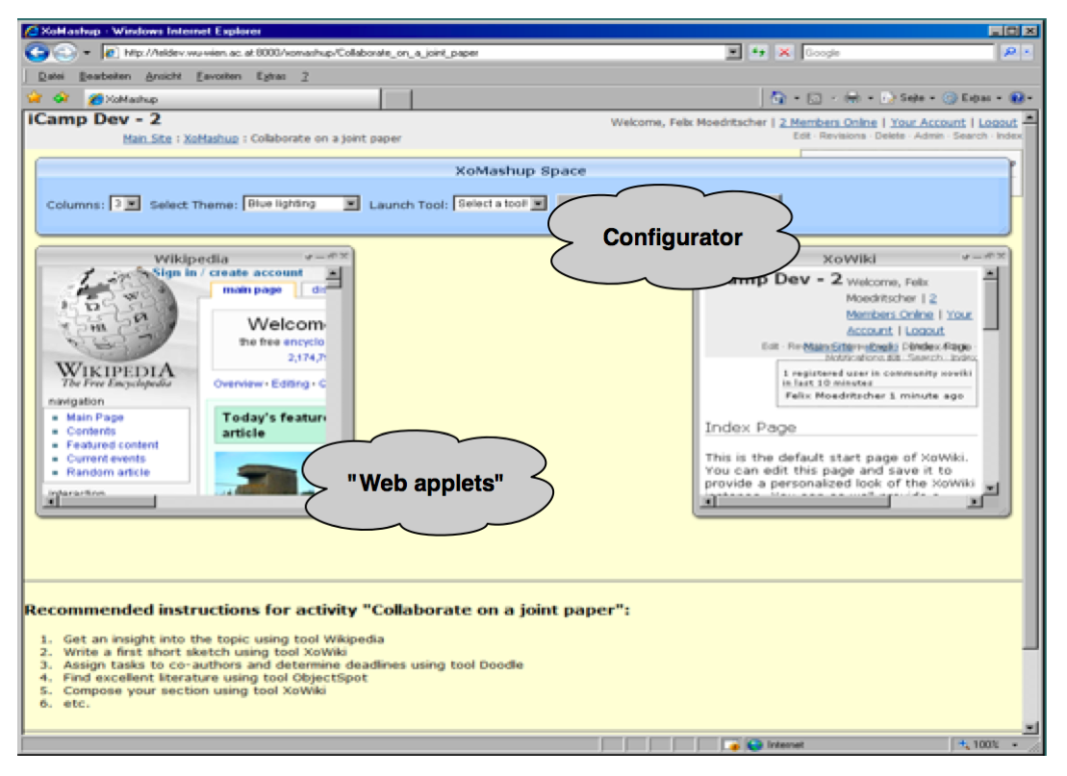
Task: Click the browser Forward arrow button
Action: pyautogui.click(x=65, y=52)
